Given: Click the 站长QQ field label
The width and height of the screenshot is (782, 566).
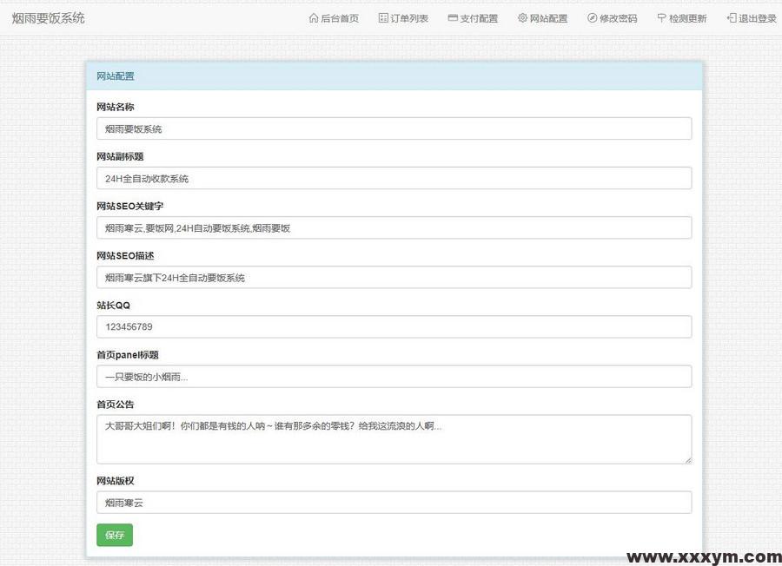Looking at the screenshot, I should pyautogui.click(x=113, y=306).
